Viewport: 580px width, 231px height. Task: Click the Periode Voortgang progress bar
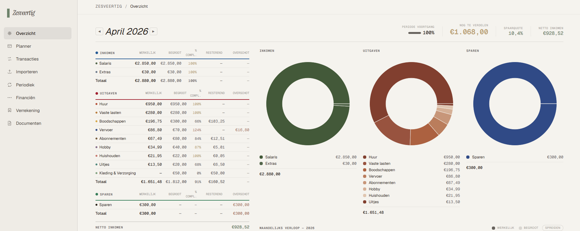(414, 33)
